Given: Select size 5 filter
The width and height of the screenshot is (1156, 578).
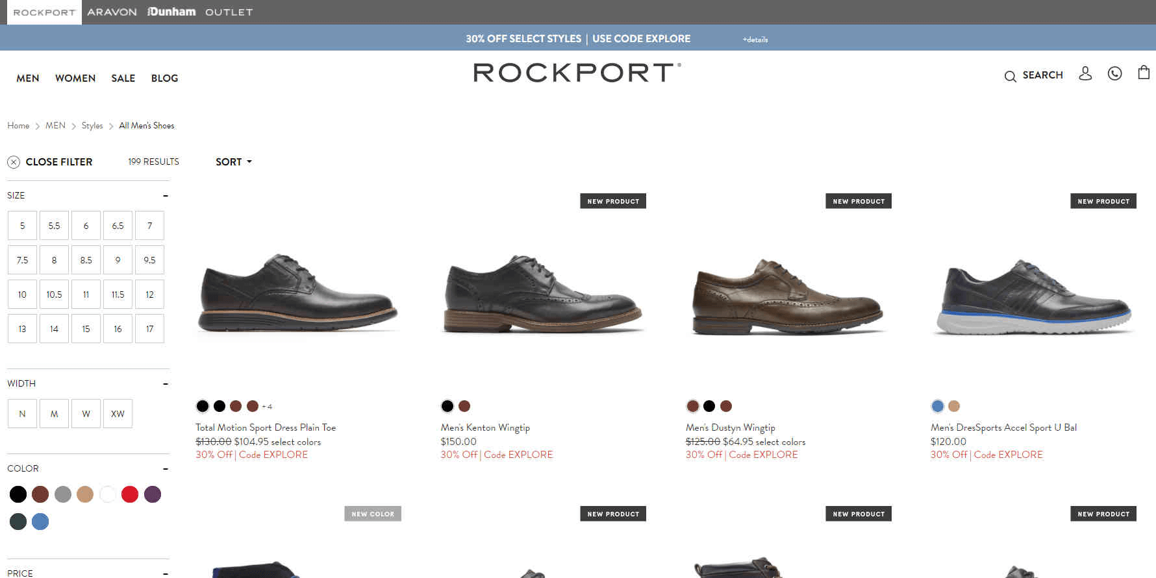Looking at the screenshot, I should pyautogui.click(x=22, y=226).
